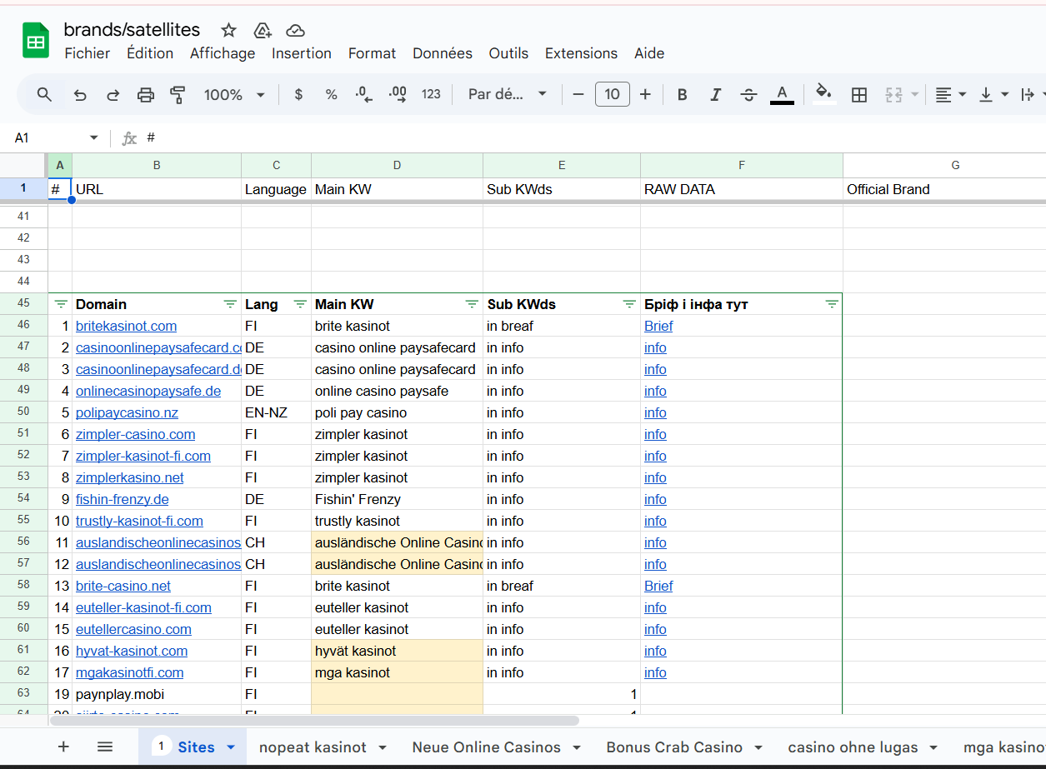Image resolution: width=1046 pixels, height=769 pixels.
Task: Open the Données menu
Action: (443, 53)
